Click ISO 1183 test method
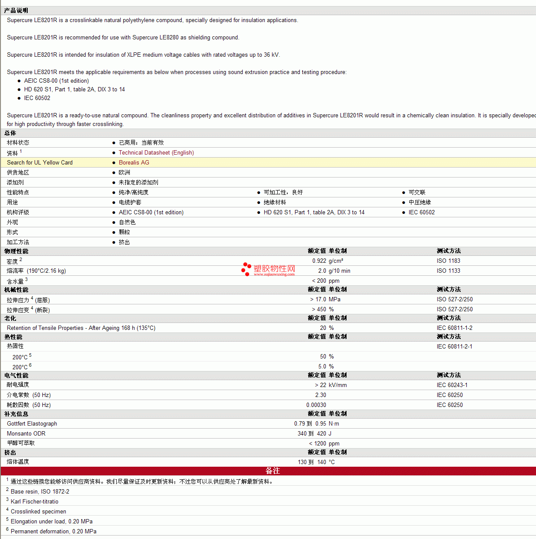This screenshot has height=539, width=536. [x=449, y=261]
